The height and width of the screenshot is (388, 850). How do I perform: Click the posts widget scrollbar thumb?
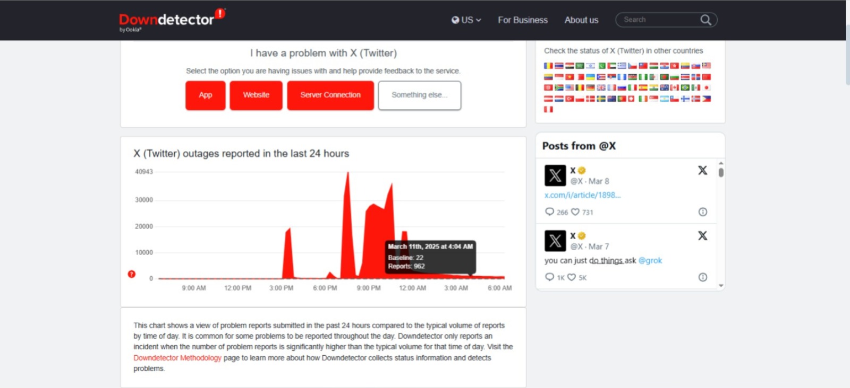click(721, 172)
